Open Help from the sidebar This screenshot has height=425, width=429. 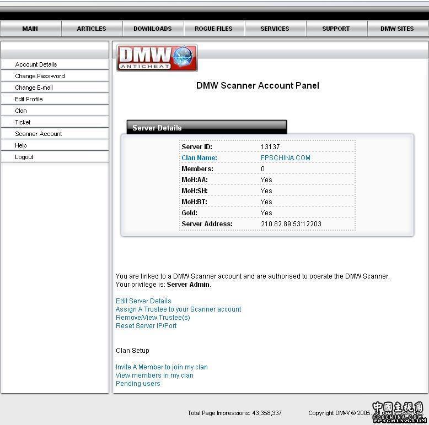click(x=55, y=145)
